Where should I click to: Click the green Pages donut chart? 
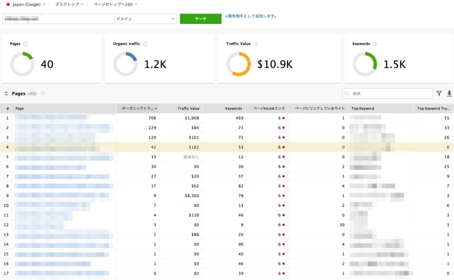click(x=22, y=64)
